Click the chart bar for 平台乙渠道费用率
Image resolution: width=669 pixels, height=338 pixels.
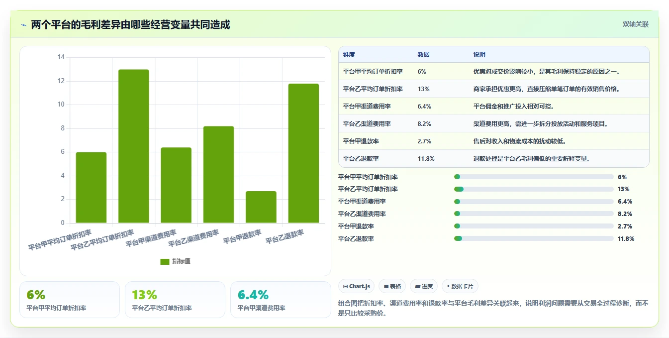[218, 175]
